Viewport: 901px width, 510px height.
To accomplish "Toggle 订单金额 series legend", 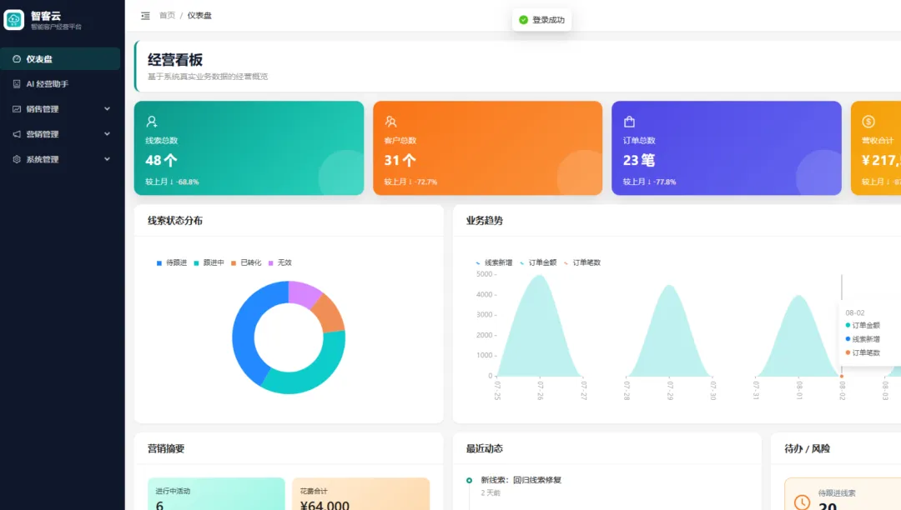I will point(538,262).
